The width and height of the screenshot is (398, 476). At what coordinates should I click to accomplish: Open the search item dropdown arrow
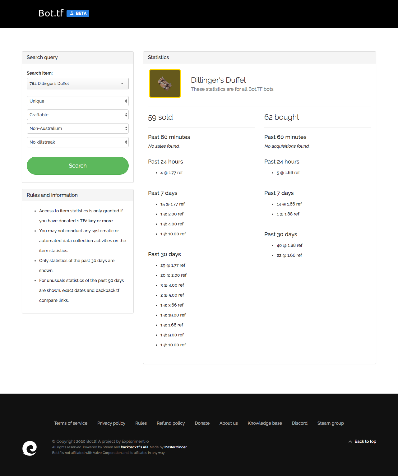coord(122,83)
